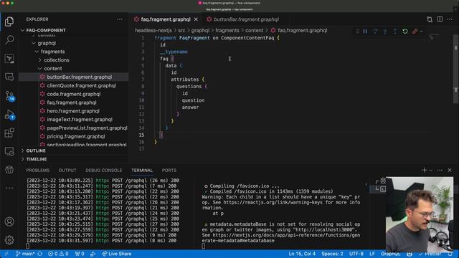The image size is (459, 258).
Task: Open Source Control view with 14 badge
Action: (x=9, y=95)
